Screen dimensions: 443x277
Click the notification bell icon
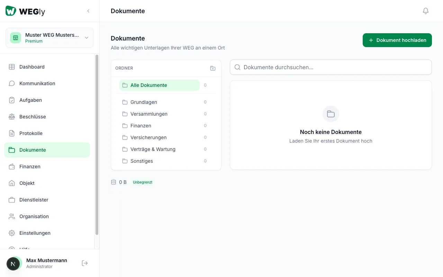(x=426, y=11)
